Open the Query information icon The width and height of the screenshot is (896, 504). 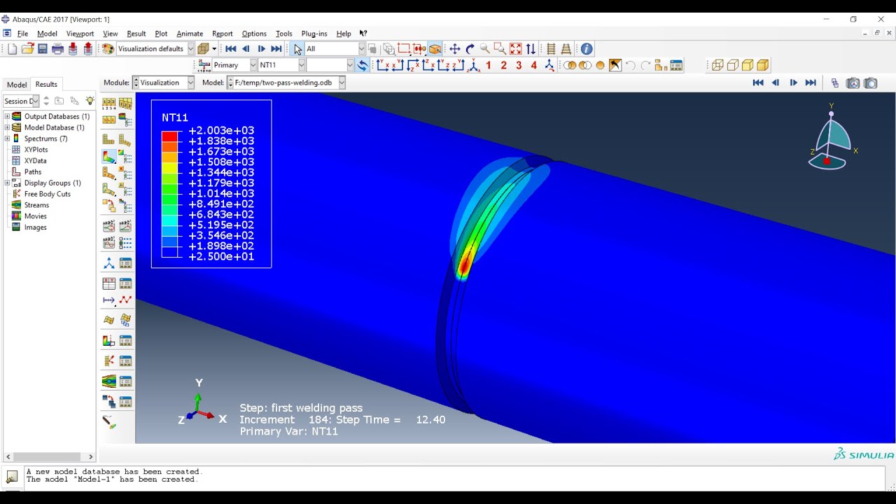tap(587, 49)
